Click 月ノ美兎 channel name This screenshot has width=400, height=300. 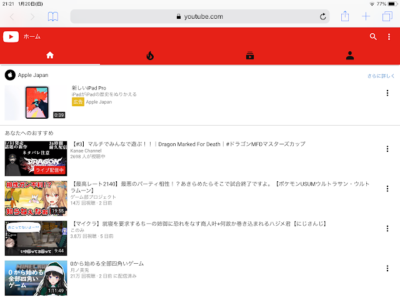coord(79,270)
